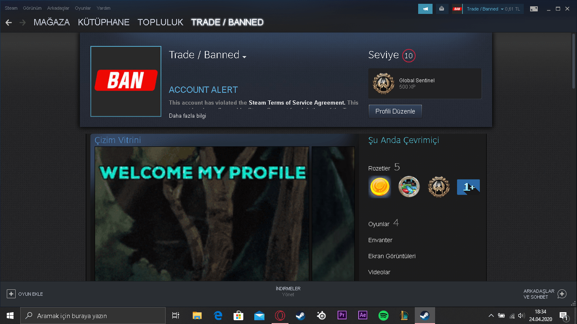Click the level 10 circle
Screen dimensions: 577x324
pyautogui.click(x=408, y=56)
